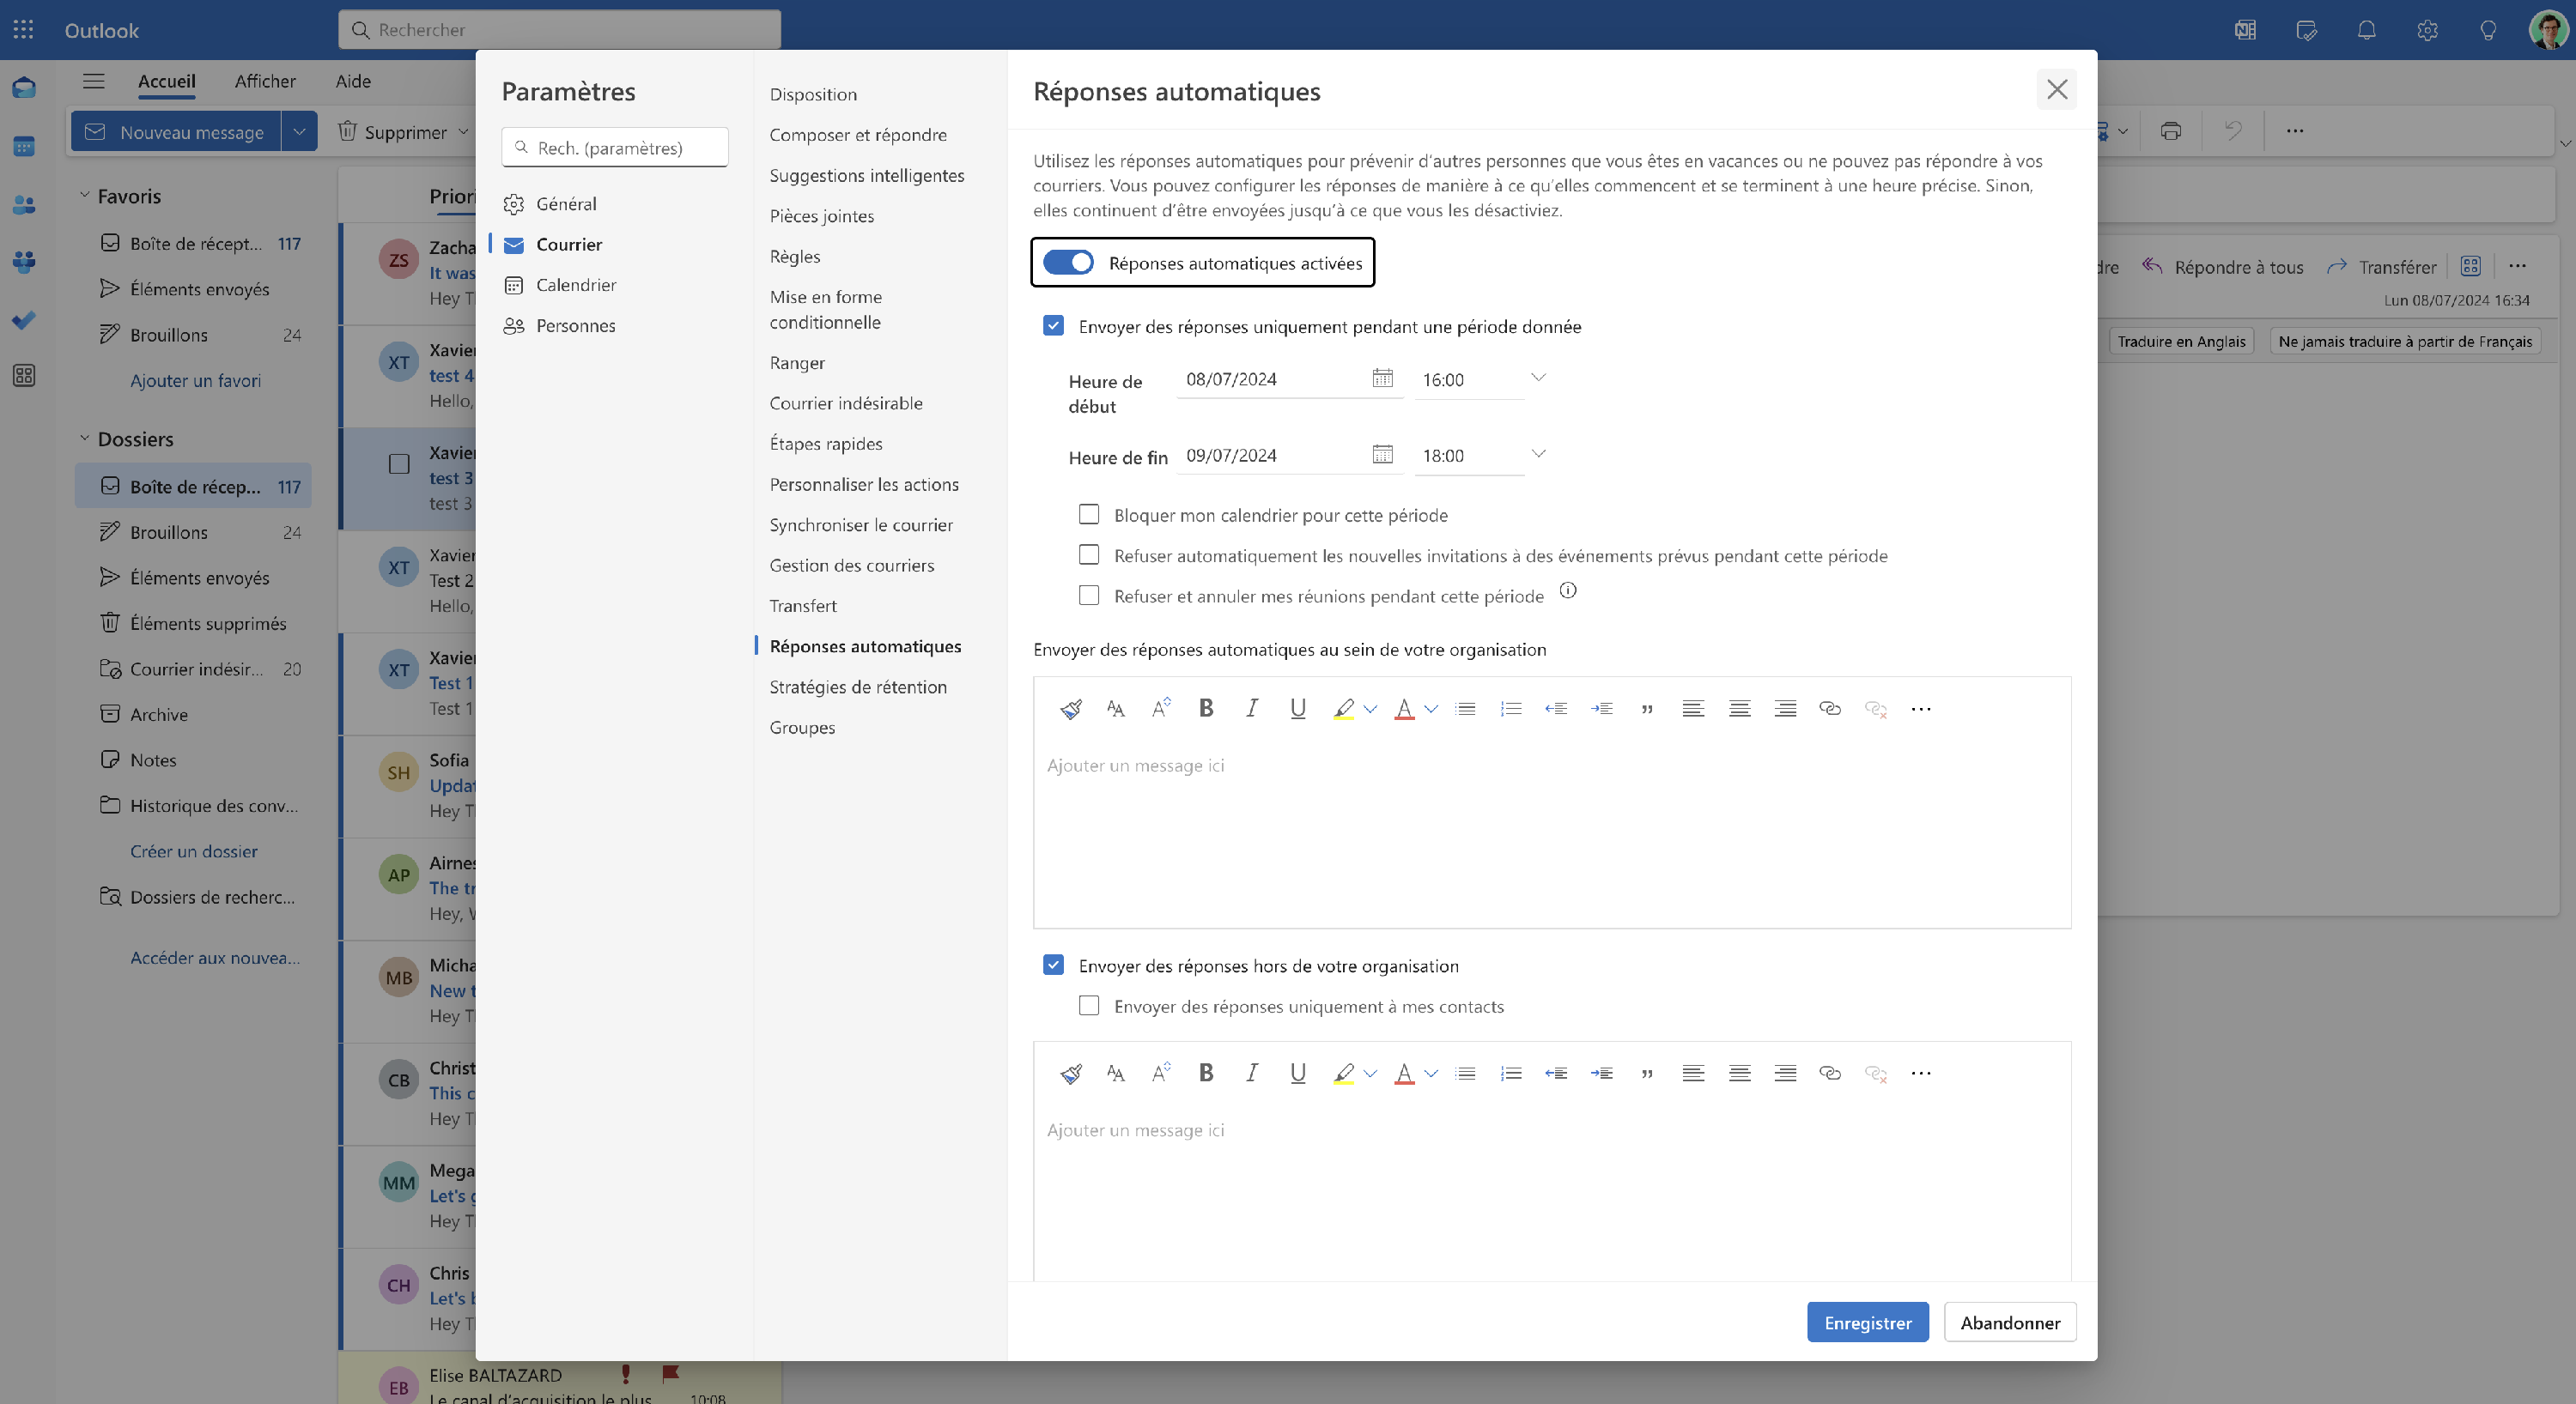
Task: Open the end time 18:00 dropdown
Action: [1538, 455]
